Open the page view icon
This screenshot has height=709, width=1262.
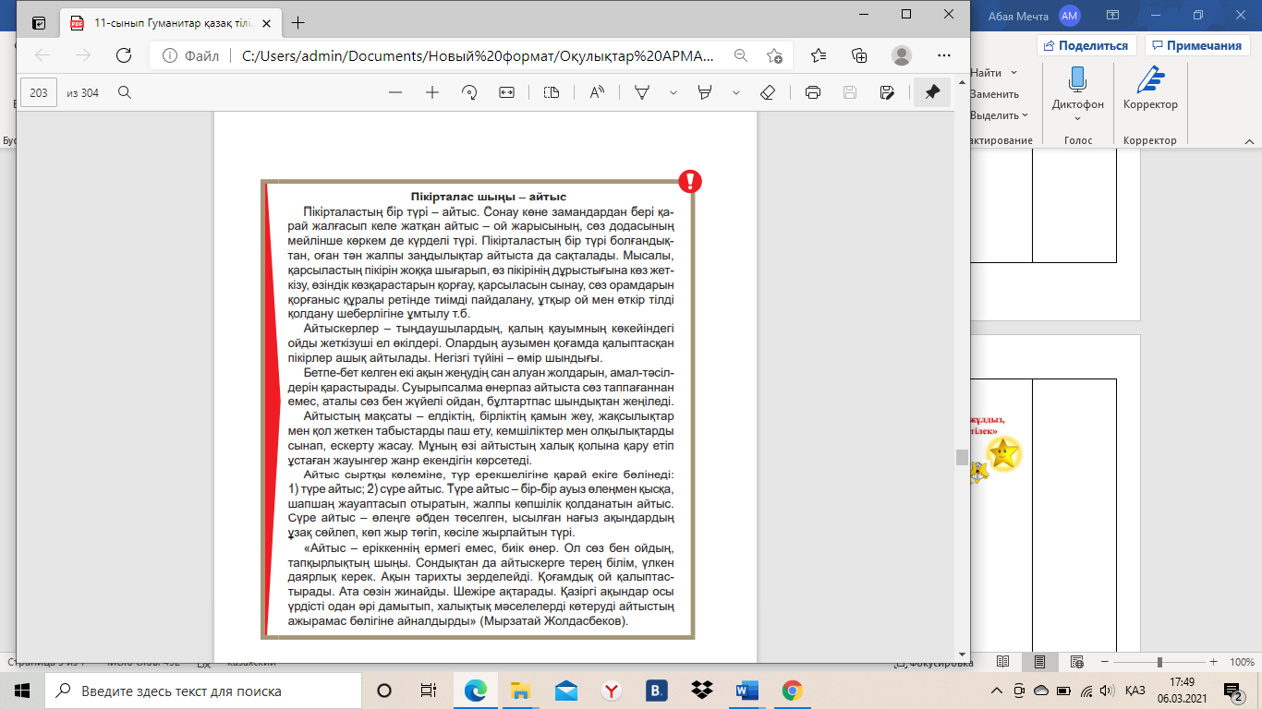coord(552,92)
